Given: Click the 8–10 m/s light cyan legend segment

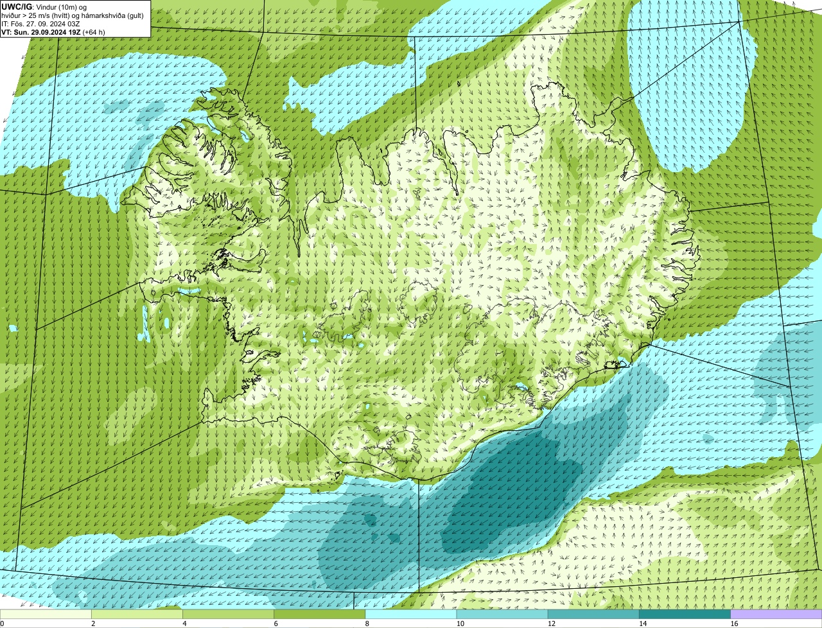Looking at the screenshot, I should point(411,615).
